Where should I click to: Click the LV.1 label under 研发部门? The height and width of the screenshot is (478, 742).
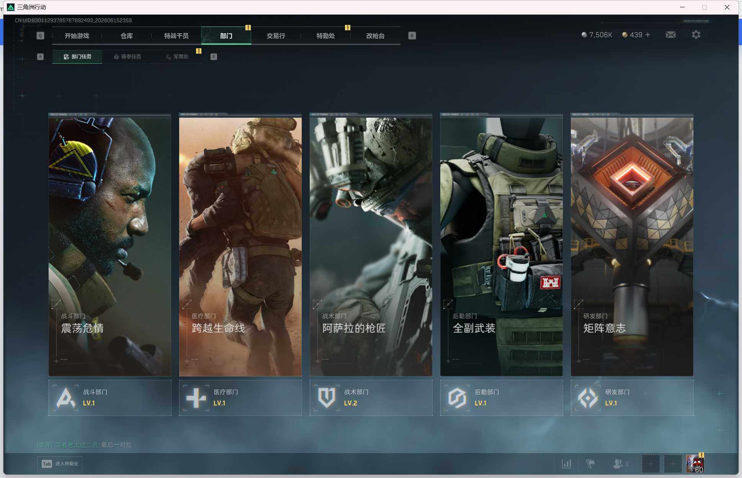pyautogui.click(x=611, y=403)
